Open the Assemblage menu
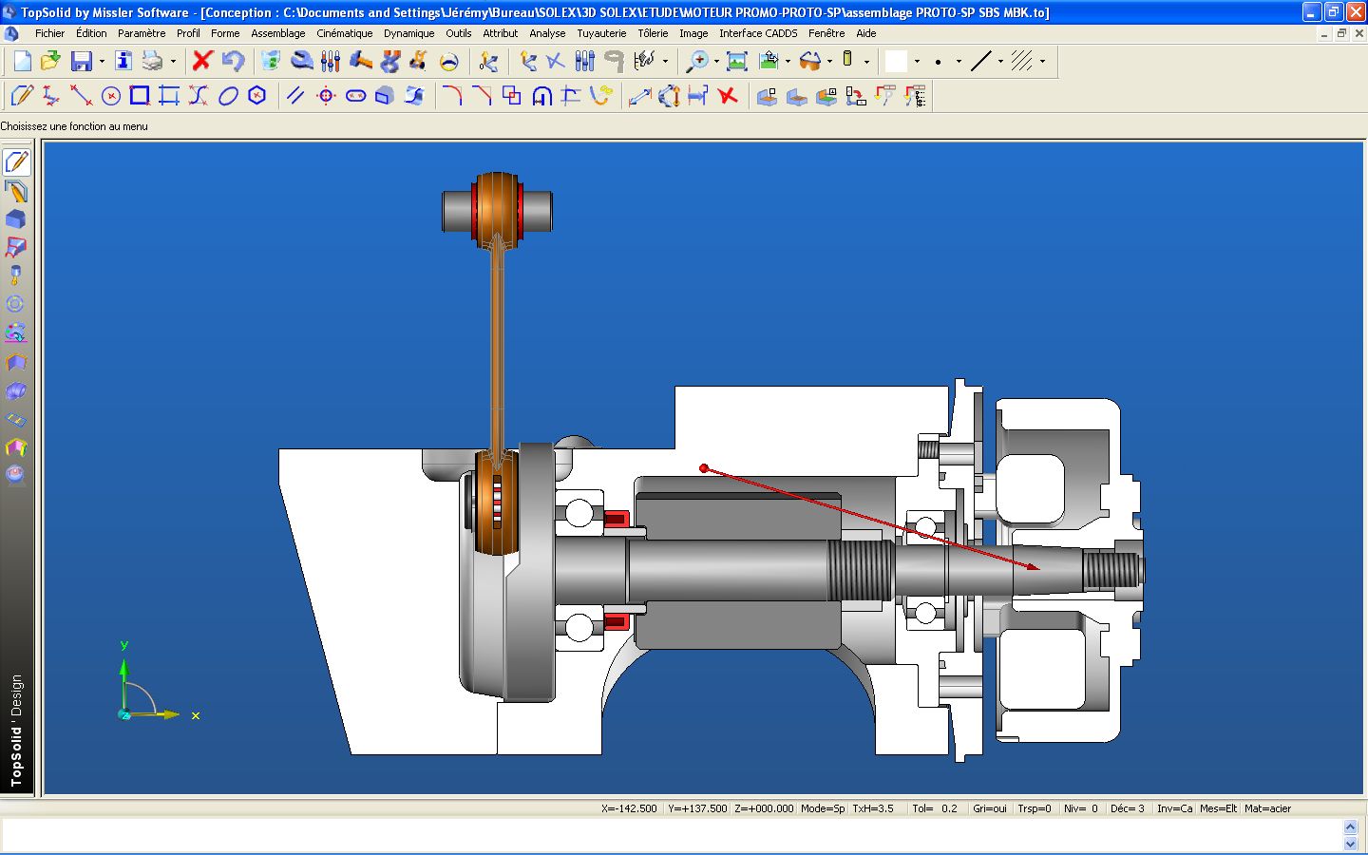Screen dimensions: 1368x855 point(277,33)
